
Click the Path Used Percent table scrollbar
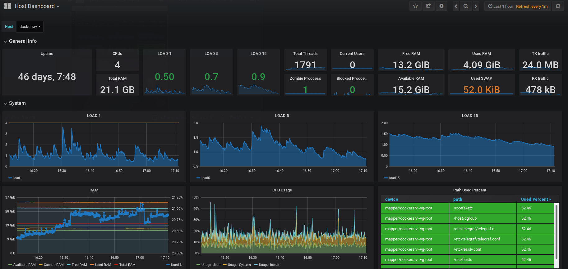point(556,231)
